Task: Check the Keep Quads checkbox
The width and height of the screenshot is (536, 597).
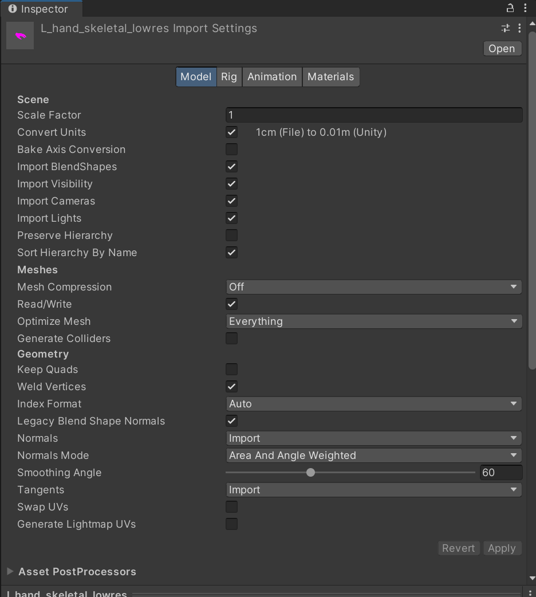Action: click(231, 369)
